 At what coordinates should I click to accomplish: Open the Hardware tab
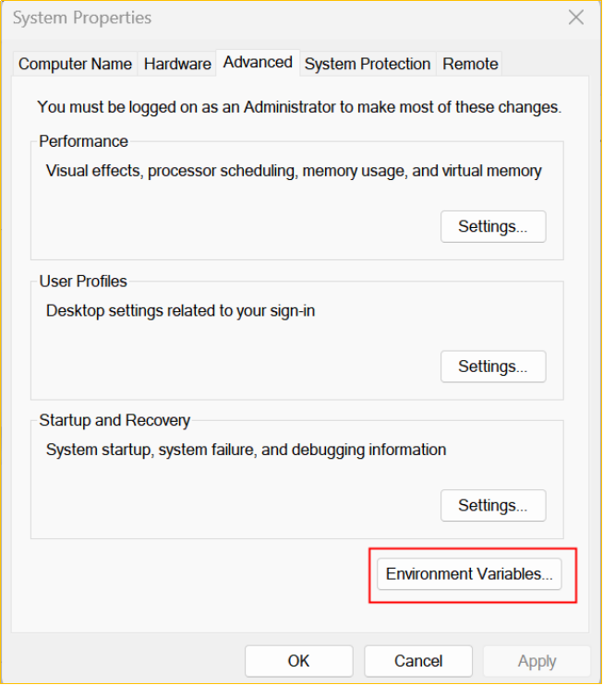[177, 64]
